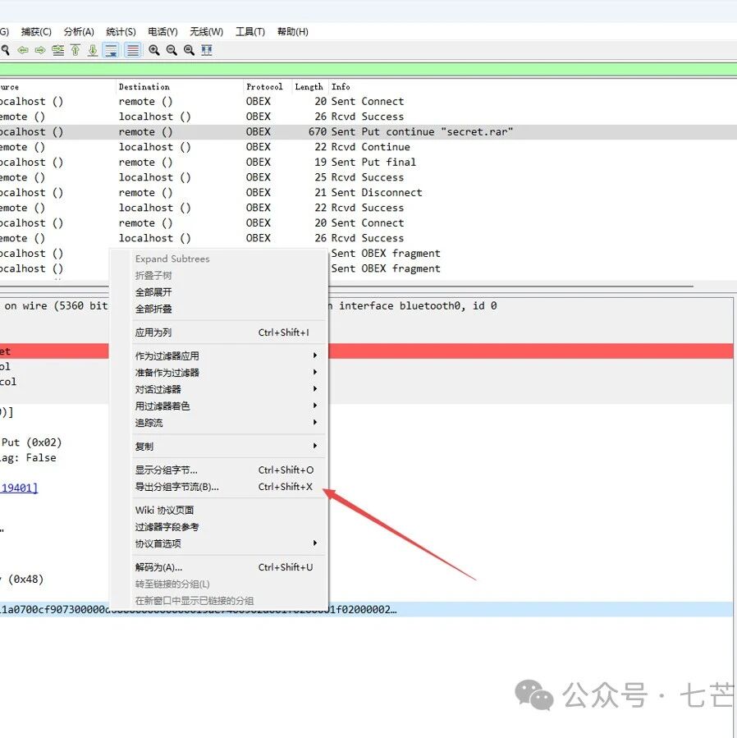737x738 pixels.
Task: Toggle auto-scroll during live capture icon
Action: coord(111,50)
